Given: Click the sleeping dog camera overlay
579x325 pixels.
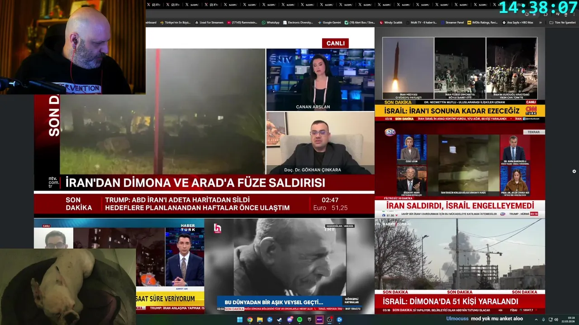Looking at the screenshot, I should pos(68,287).
